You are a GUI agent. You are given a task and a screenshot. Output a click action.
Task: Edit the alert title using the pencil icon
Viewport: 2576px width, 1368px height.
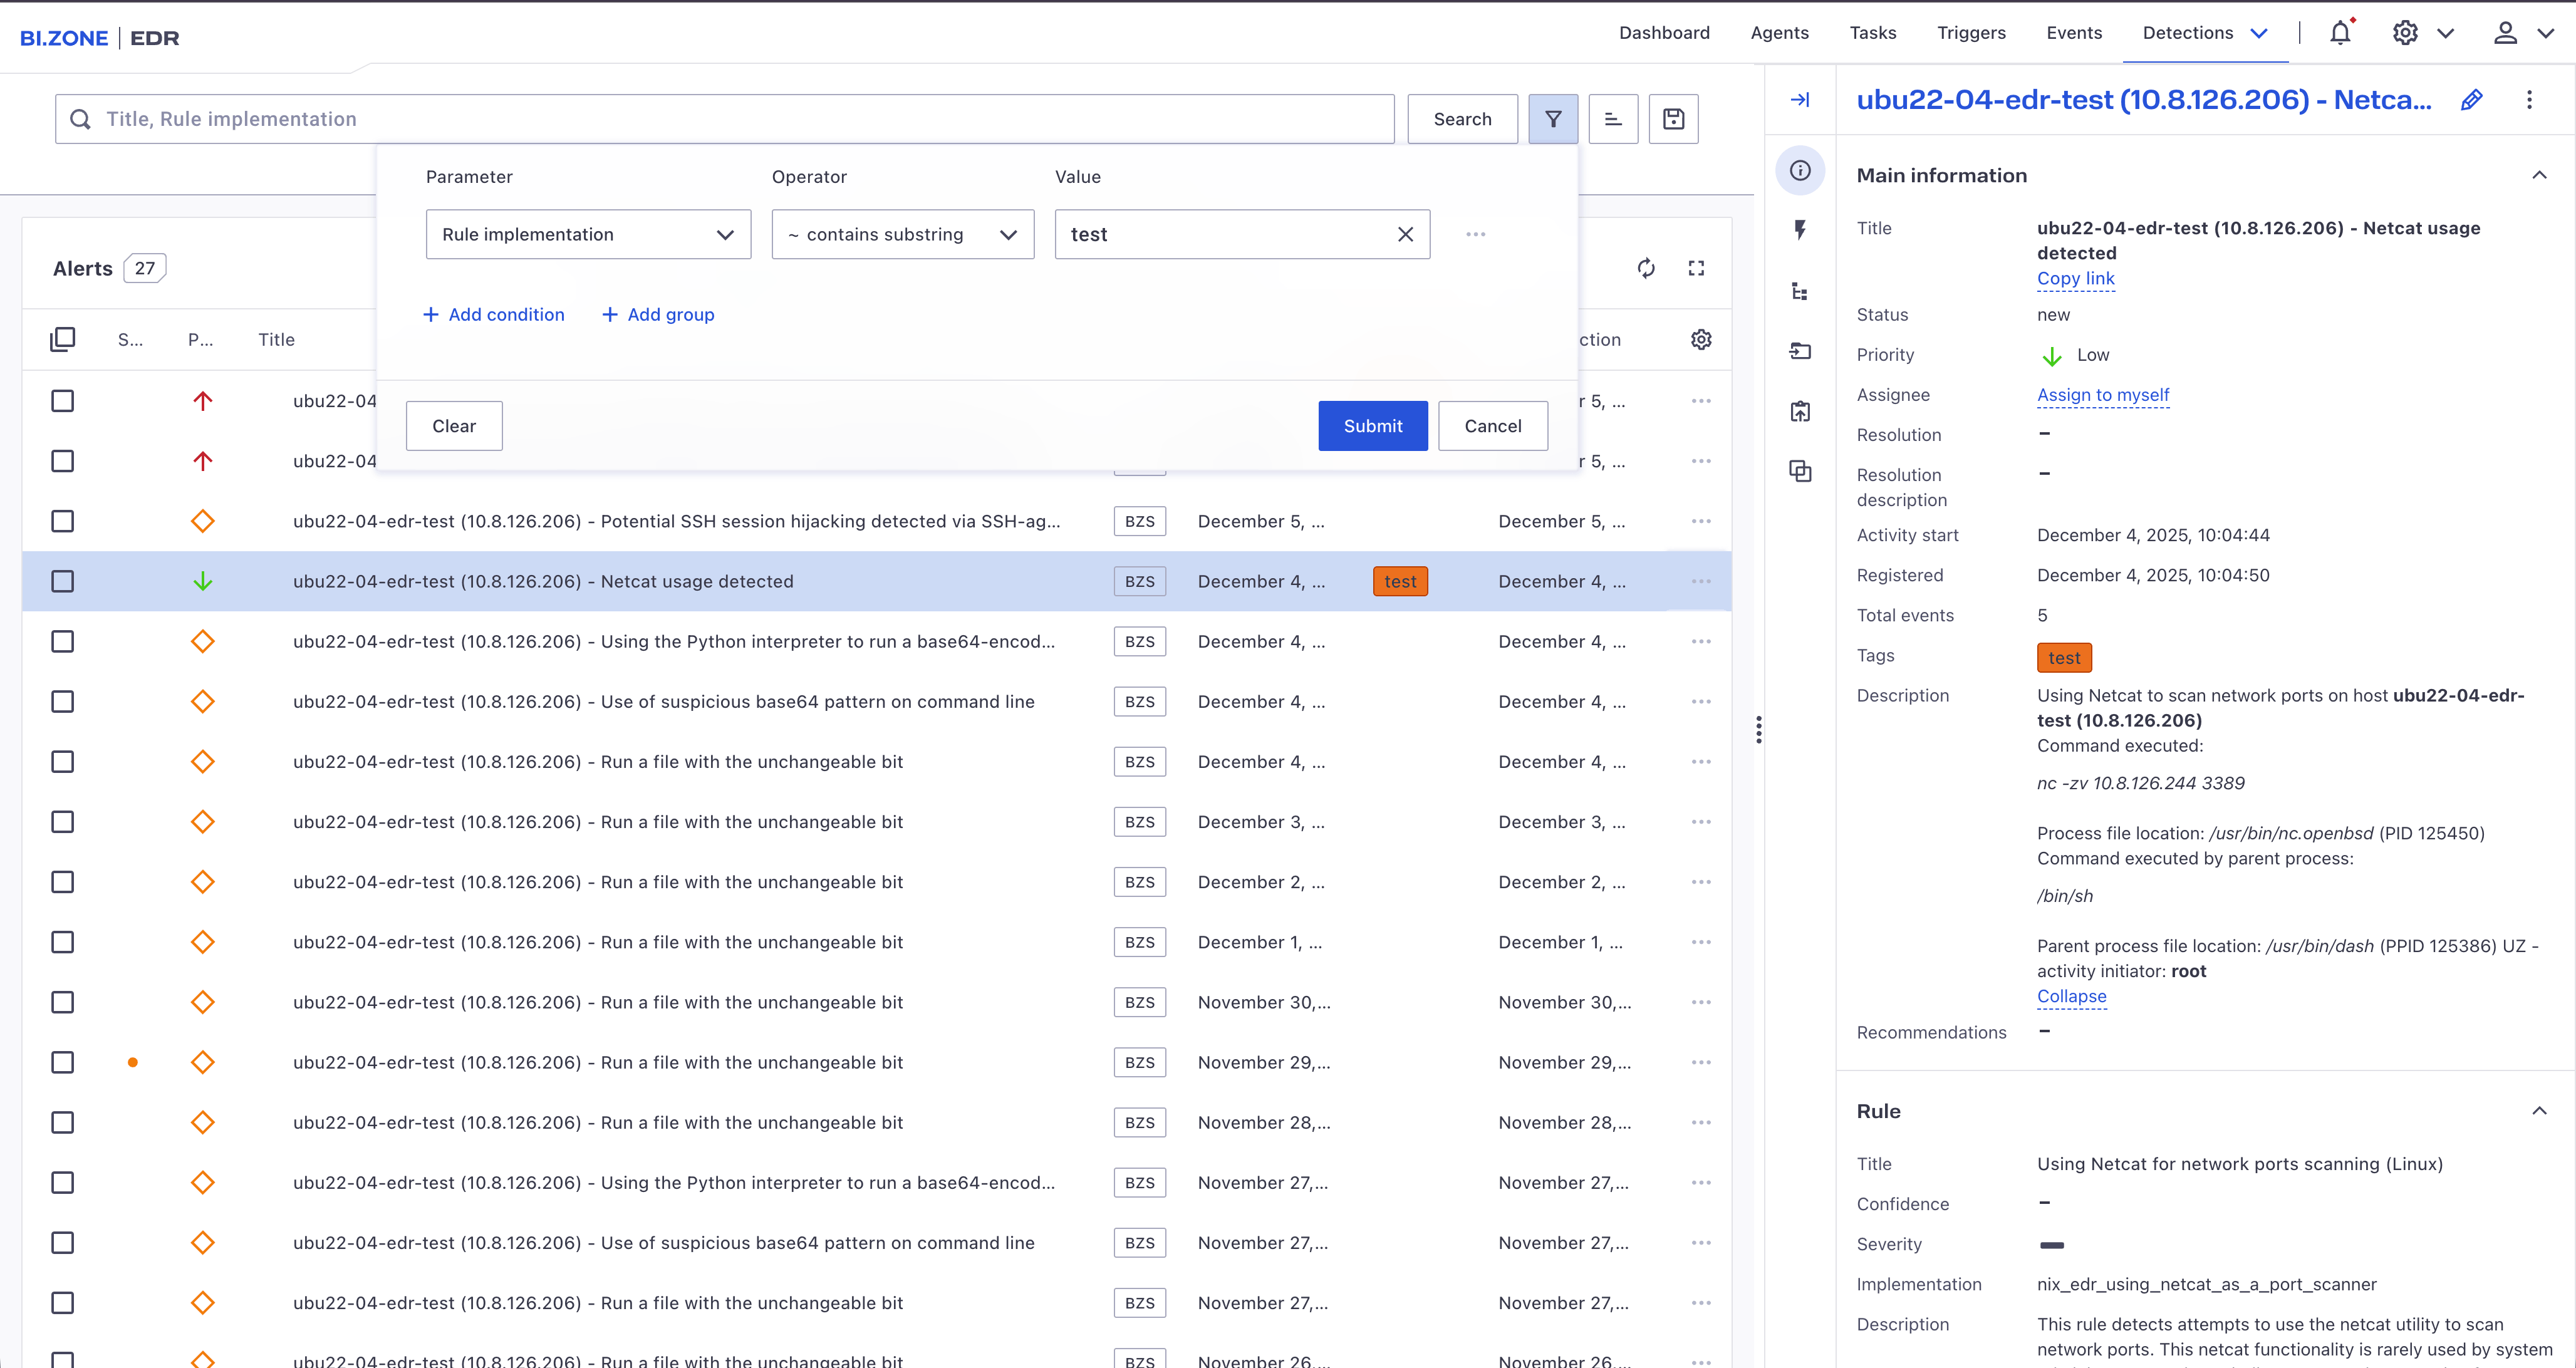[x=2471, y=99]
